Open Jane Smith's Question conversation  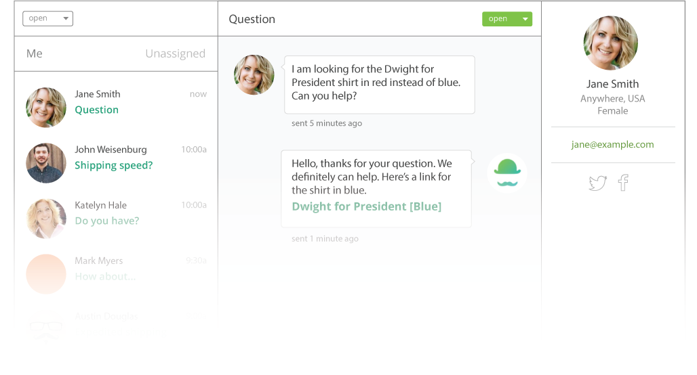[116, 107]
